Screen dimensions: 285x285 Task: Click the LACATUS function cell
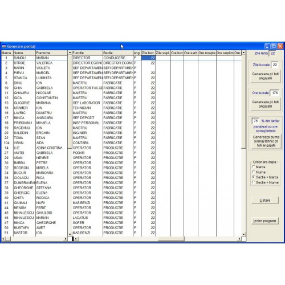(x=87, y=218)
